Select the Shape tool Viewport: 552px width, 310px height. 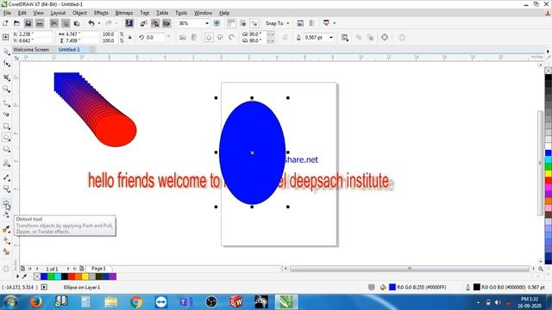tap(6, 64)
